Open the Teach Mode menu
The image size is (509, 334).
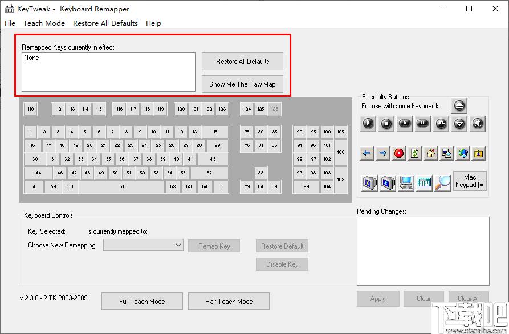[44, 23]
